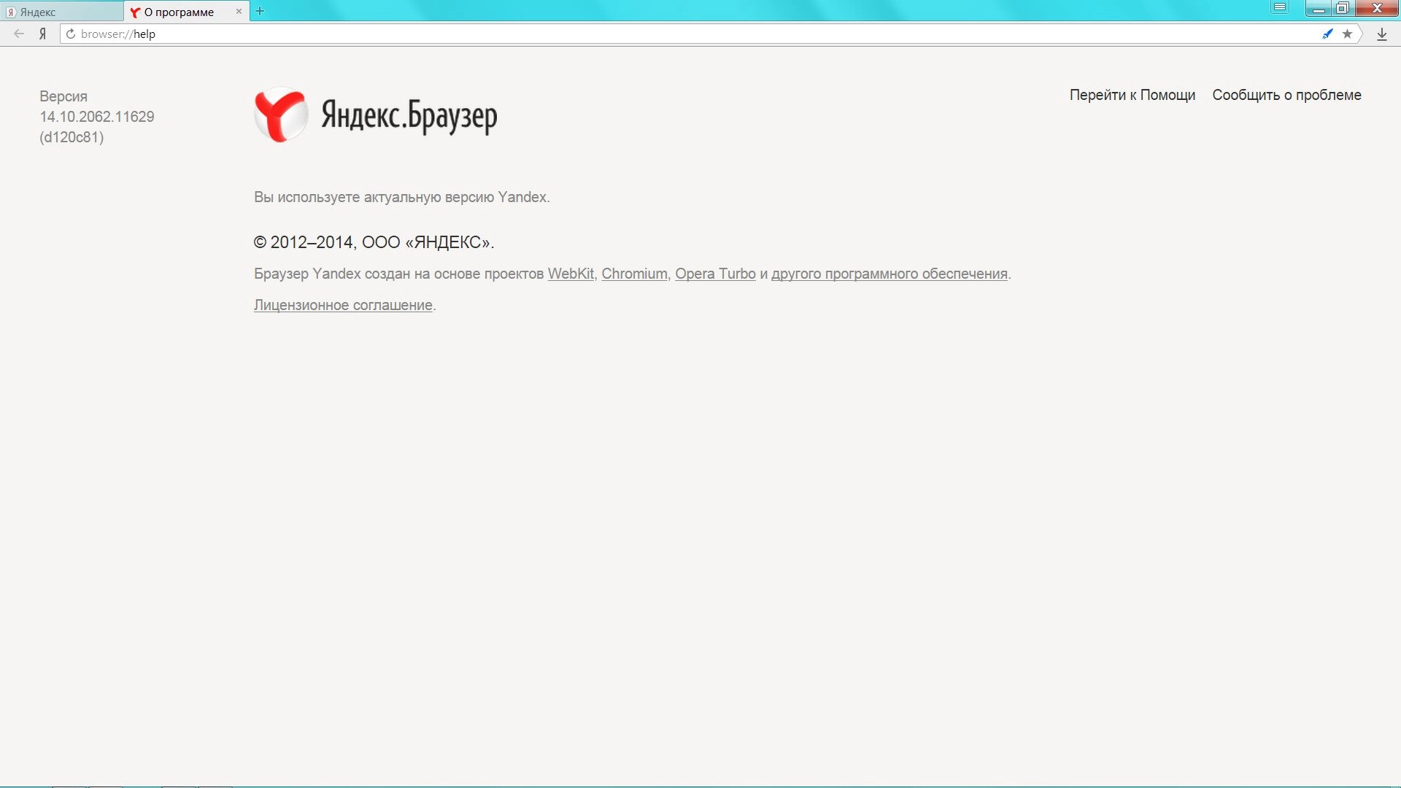Click the copyright text ООО «ЯНДЕКС»
This screenshot has height=788, width=1401.
[428, 242]
